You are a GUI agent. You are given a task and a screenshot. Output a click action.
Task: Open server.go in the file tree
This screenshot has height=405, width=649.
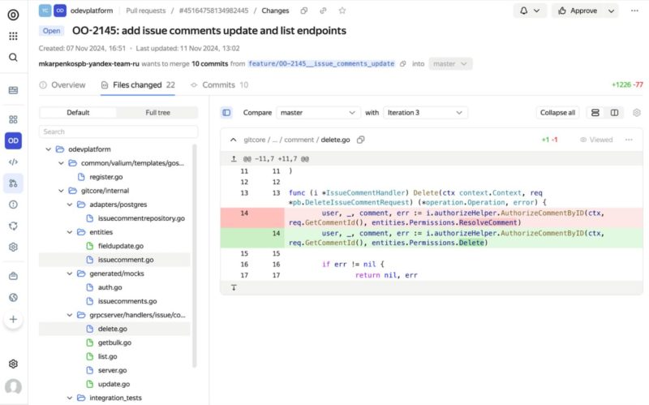click(x=112, y=370)
